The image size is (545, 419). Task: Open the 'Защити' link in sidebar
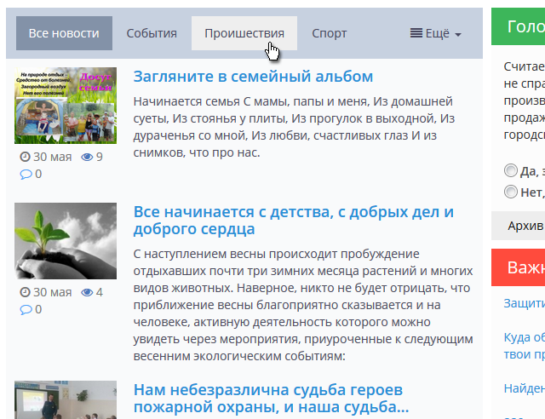tap(525, 303)
